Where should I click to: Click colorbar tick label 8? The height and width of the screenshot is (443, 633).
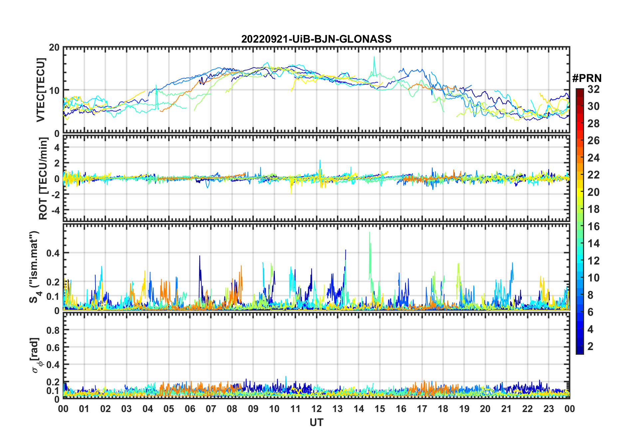[590, 295]
